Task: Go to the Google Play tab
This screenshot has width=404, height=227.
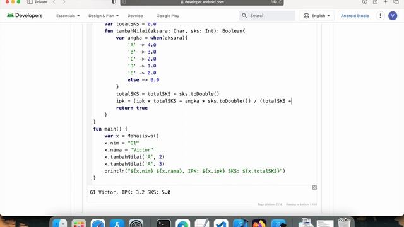Action: (x=168, y=16)
